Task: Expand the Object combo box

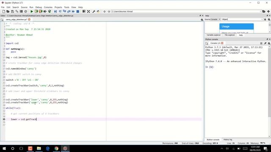Action: pyautogui.click(x=262, y=19)
